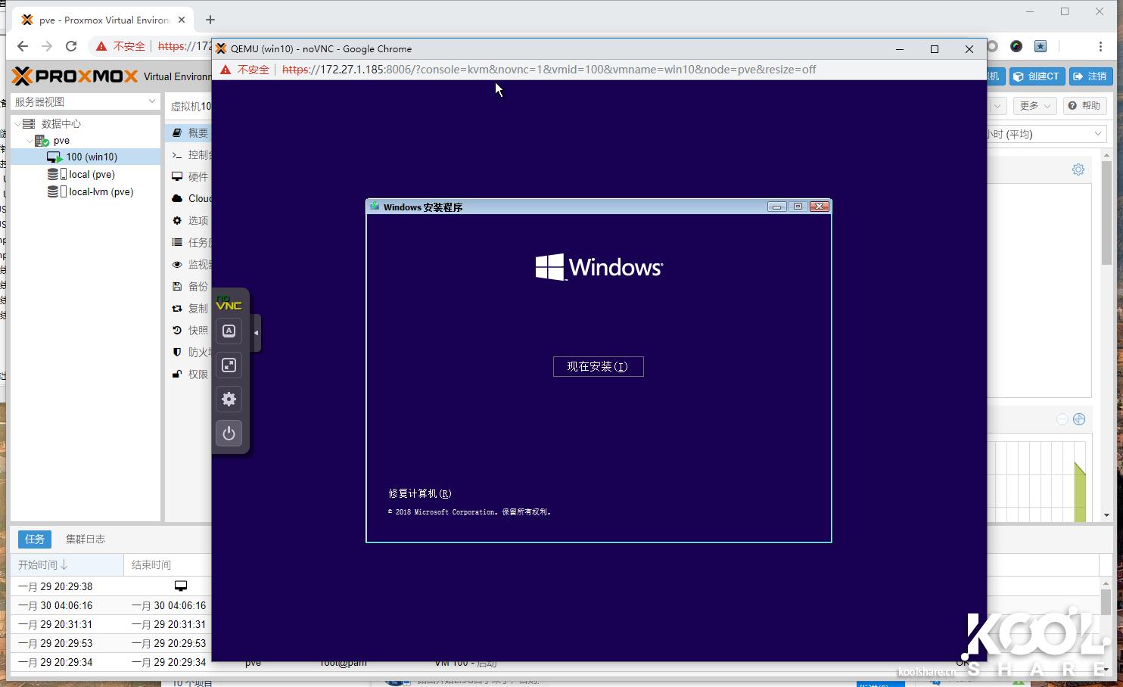Sort tasks by 开始时间 column header
The image size is (1123, 687).
pyautogui.click(x=43, y=564)
